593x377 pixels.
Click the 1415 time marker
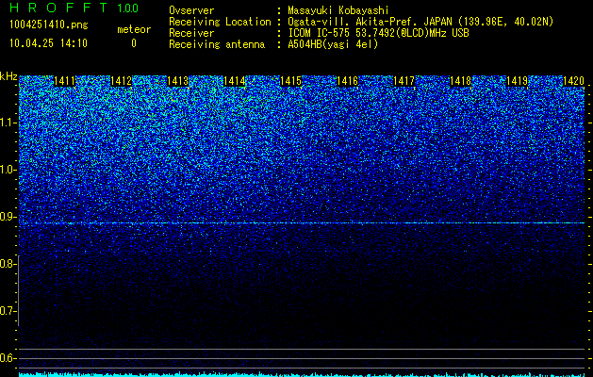(290, 81)
